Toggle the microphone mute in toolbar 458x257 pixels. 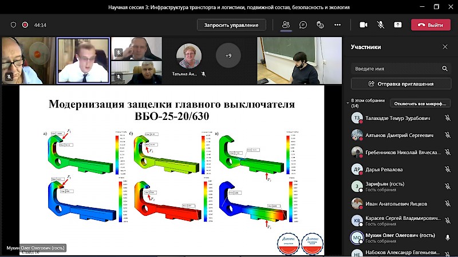coord(380,25)
